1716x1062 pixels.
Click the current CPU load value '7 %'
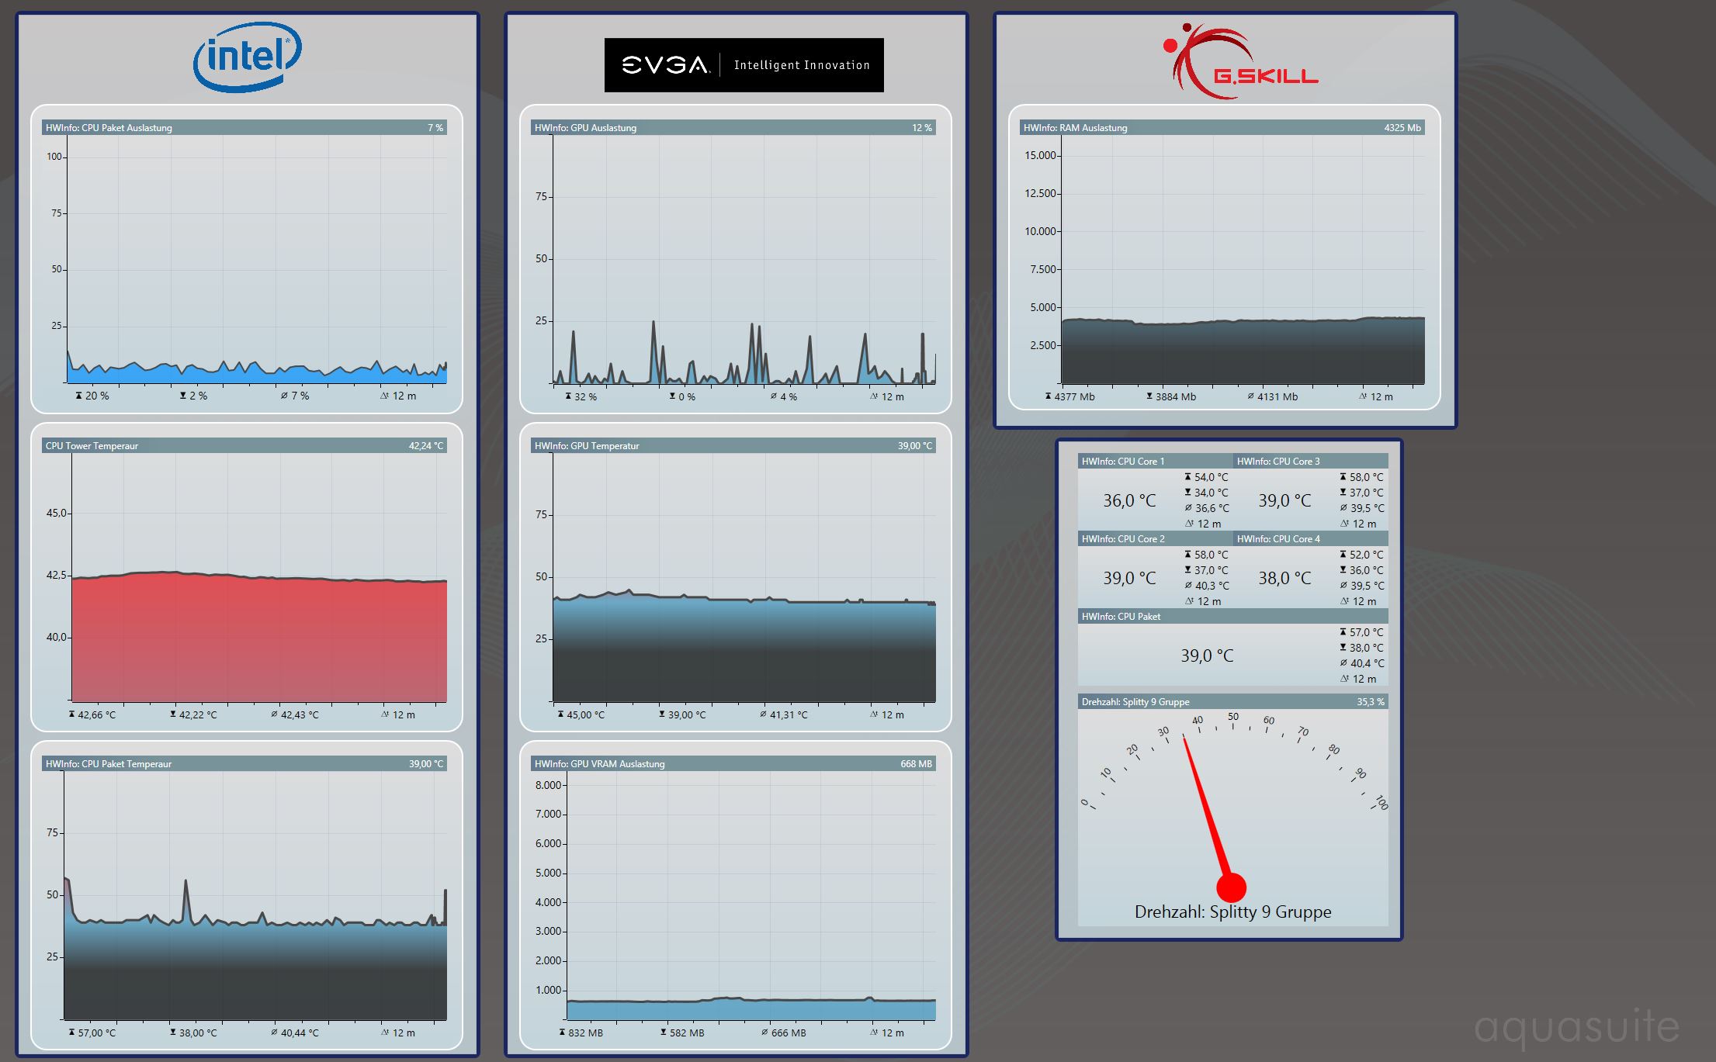click(435, 128)
